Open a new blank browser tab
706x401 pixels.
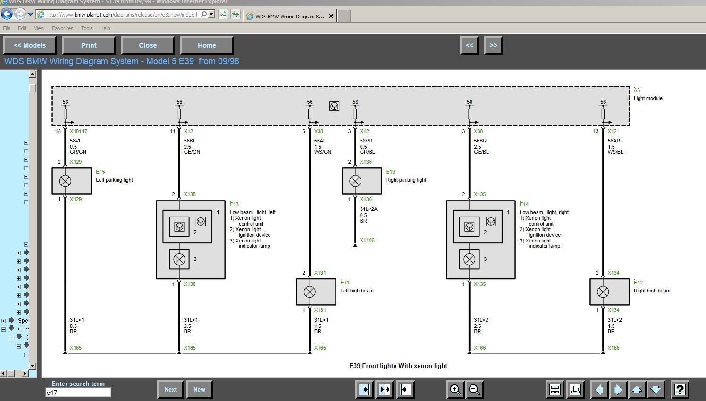coord(344,16)
